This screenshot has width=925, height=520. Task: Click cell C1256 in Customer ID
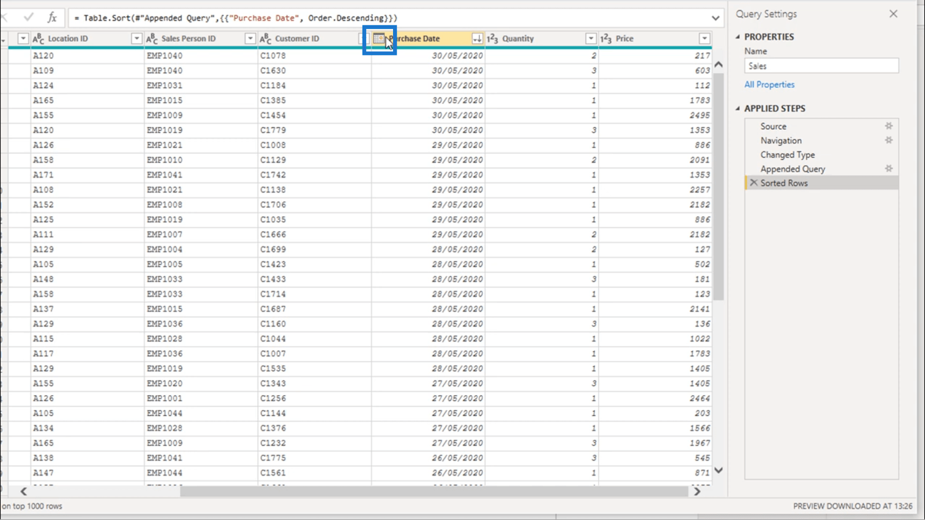[x=314, y=398]
